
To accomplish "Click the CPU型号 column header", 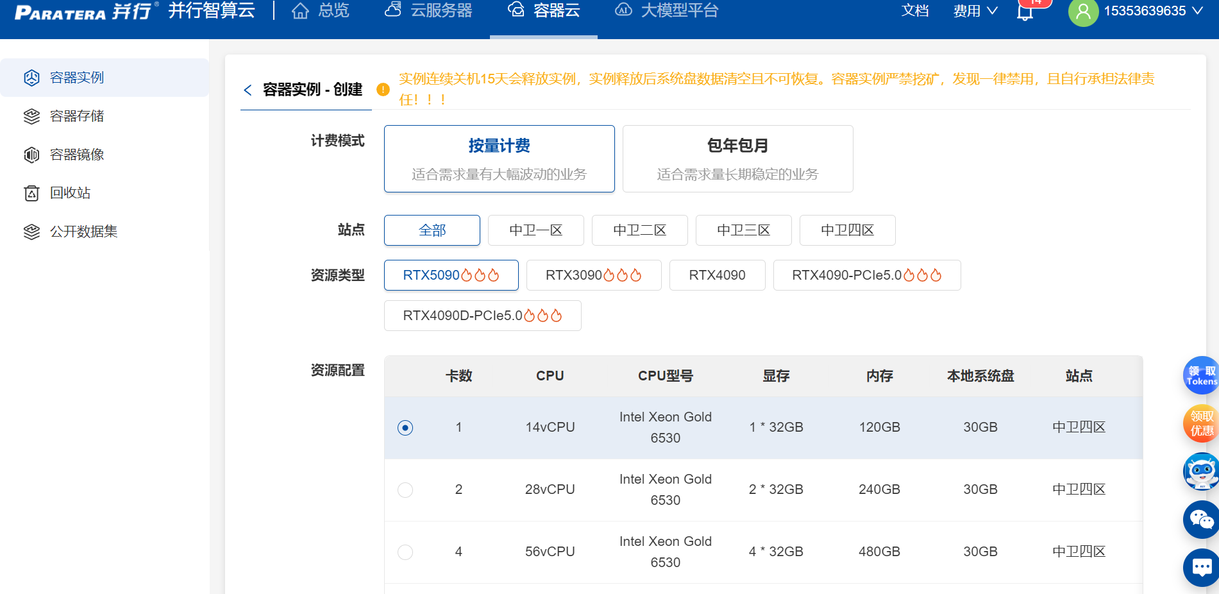I will click(x=666, y=376).
